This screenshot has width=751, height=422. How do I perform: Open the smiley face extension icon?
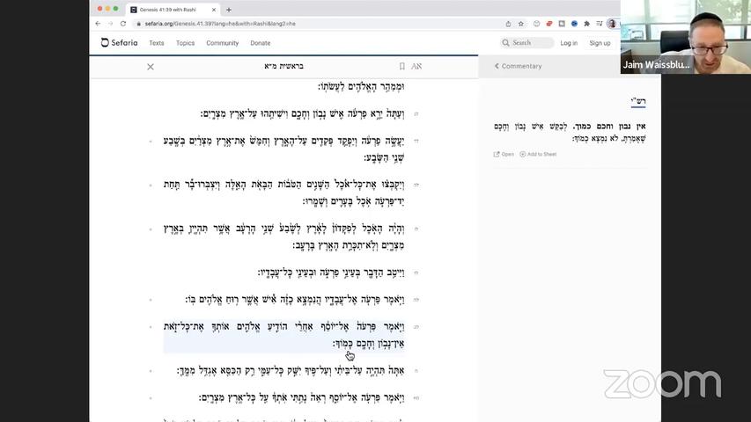point(536,24)
